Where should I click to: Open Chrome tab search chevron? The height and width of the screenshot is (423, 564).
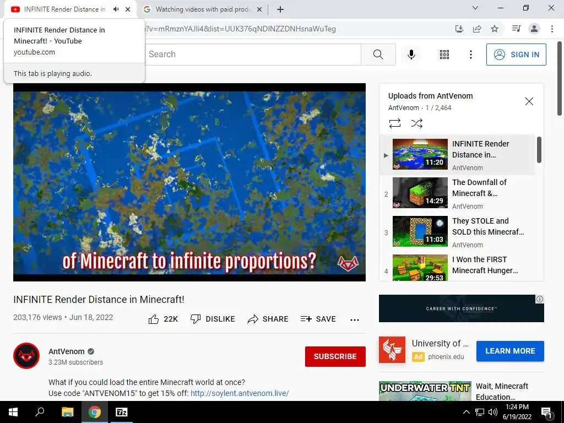475,8
